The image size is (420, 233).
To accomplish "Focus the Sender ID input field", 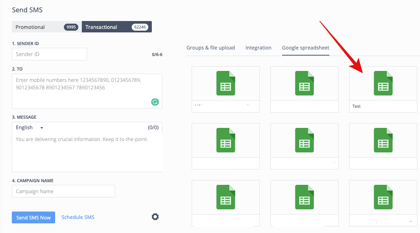I will coord(49,54).
